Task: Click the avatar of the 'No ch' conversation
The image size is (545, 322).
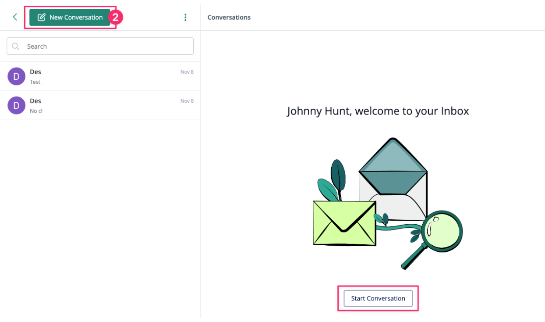Action: (x=17, y=105)
